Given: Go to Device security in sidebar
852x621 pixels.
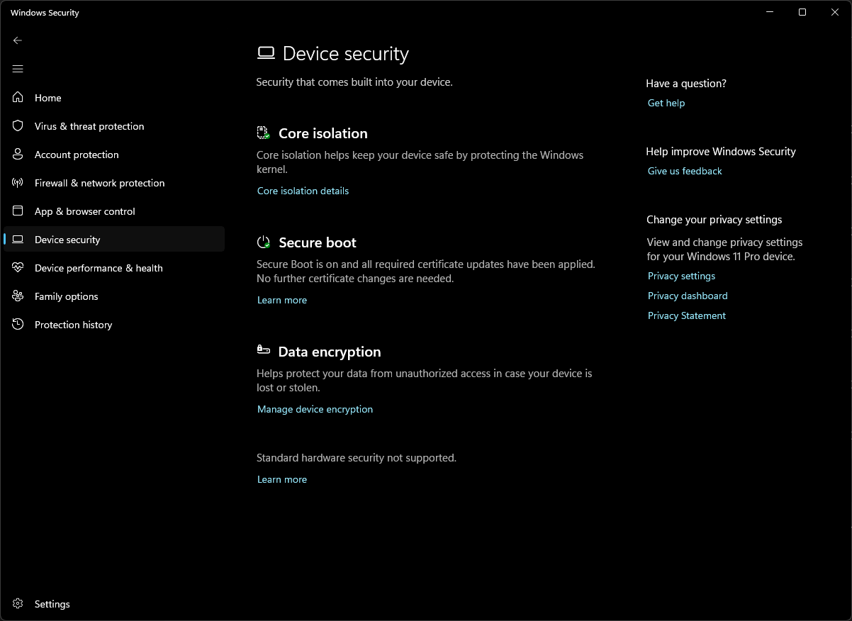Looking at the screenshot, I should pyautogui.click(x=114, y=240).
